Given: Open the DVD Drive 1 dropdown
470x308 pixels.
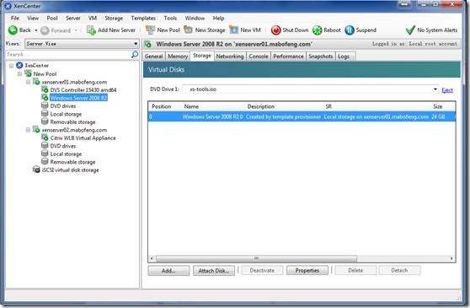Looking at the screenshot, I should pyautogui.click(x=435, y=89).
